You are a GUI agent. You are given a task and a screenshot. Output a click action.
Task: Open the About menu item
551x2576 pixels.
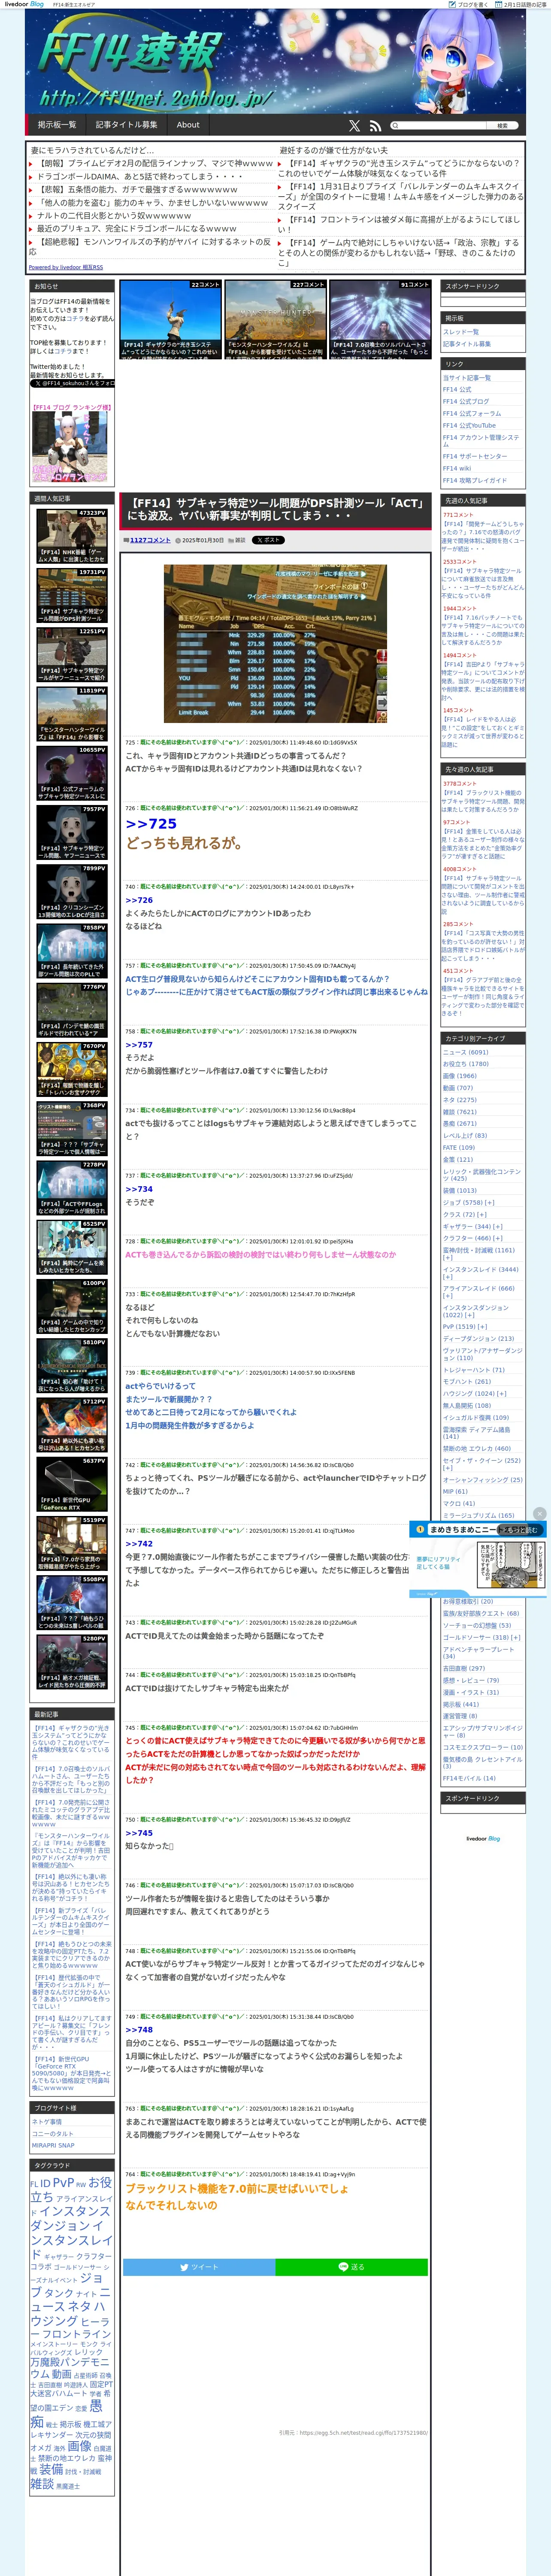click(188, 125)
